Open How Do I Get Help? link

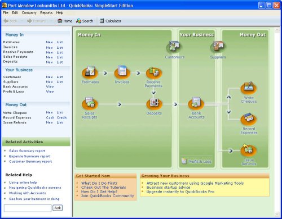(x=99, y=191)
